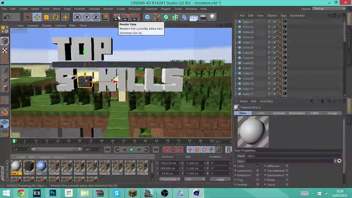This screenshot has width=352, height=198.
Task: Uncheck the Color channel checkbox
Action: click(258, 166)
